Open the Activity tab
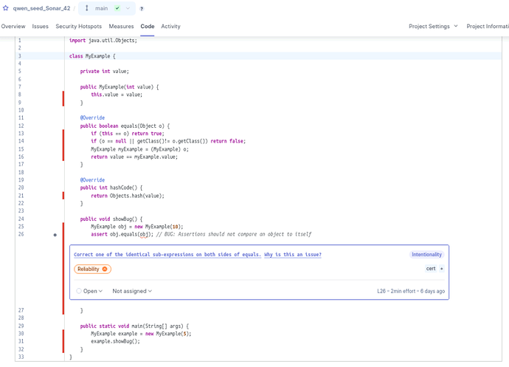Viewport: 509px width, 367px height. (x=170, y=27)
